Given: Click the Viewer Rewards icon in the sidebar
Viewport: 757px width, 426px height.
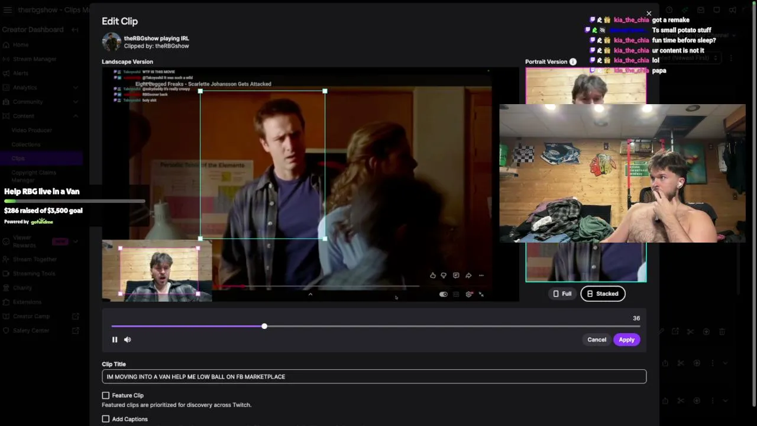Looking at the screenshot, I should (x=7, y=241).
